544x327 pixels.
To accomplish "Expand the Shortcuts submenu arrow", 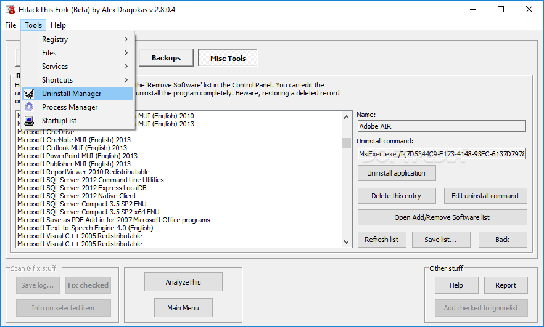I will tap(126, 79).
